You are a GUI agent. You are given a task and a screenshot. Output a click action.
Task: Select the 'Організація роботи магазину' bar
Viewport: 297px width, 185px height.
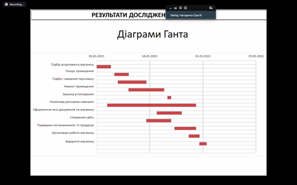pos(194,136)
